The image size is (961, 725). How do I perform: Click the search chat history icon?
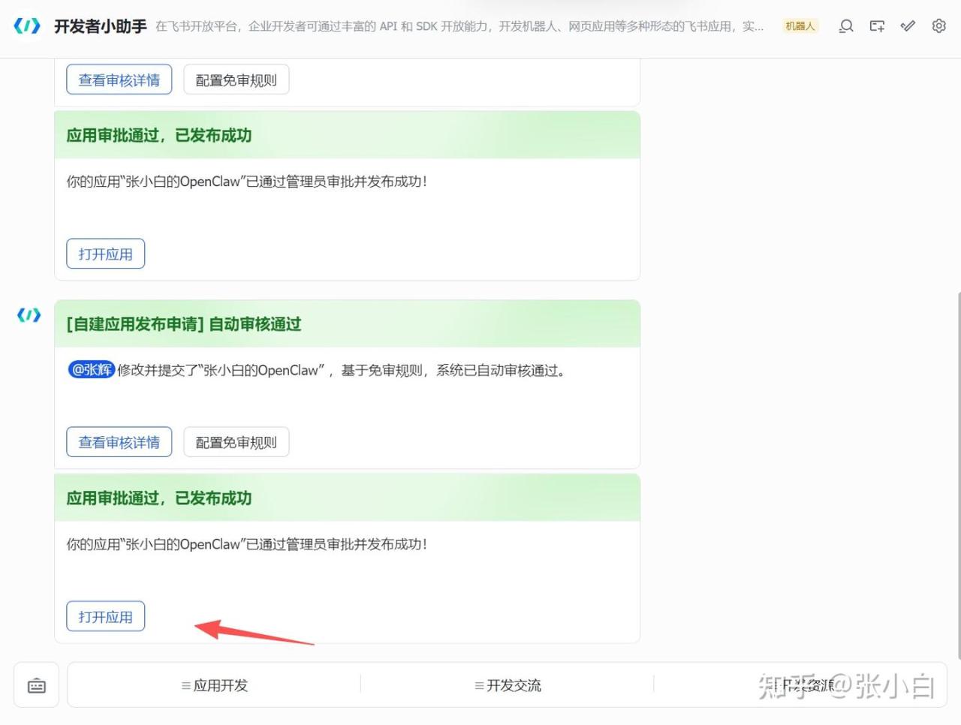pyautogui.click(x=846, y=26)
